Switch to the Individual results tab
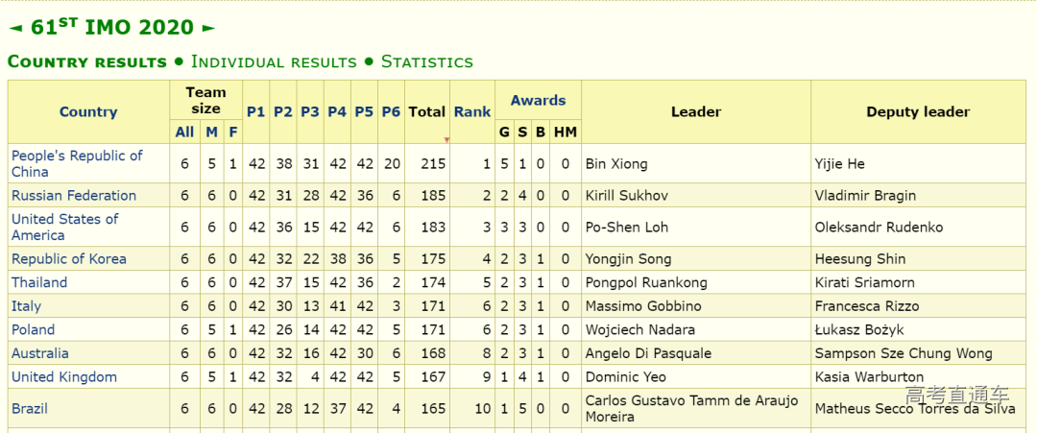The height and width of the screenshot is (433, 1037). pos(274,61)
